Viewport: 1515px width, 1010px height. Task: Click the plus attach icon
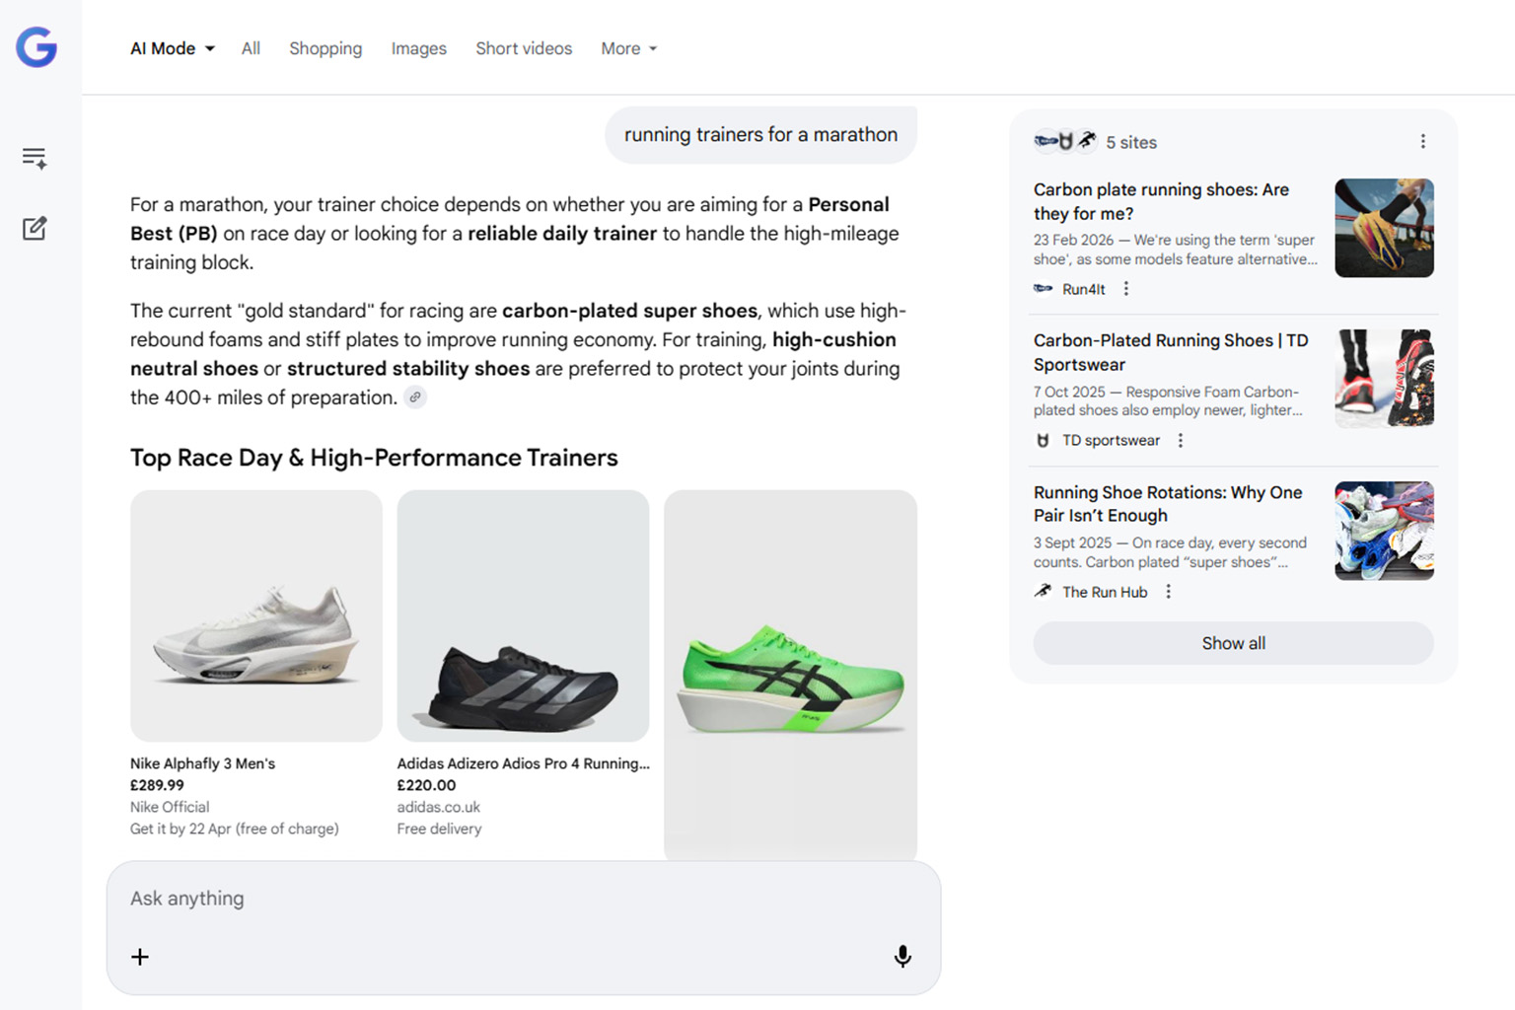click(140, 957)
